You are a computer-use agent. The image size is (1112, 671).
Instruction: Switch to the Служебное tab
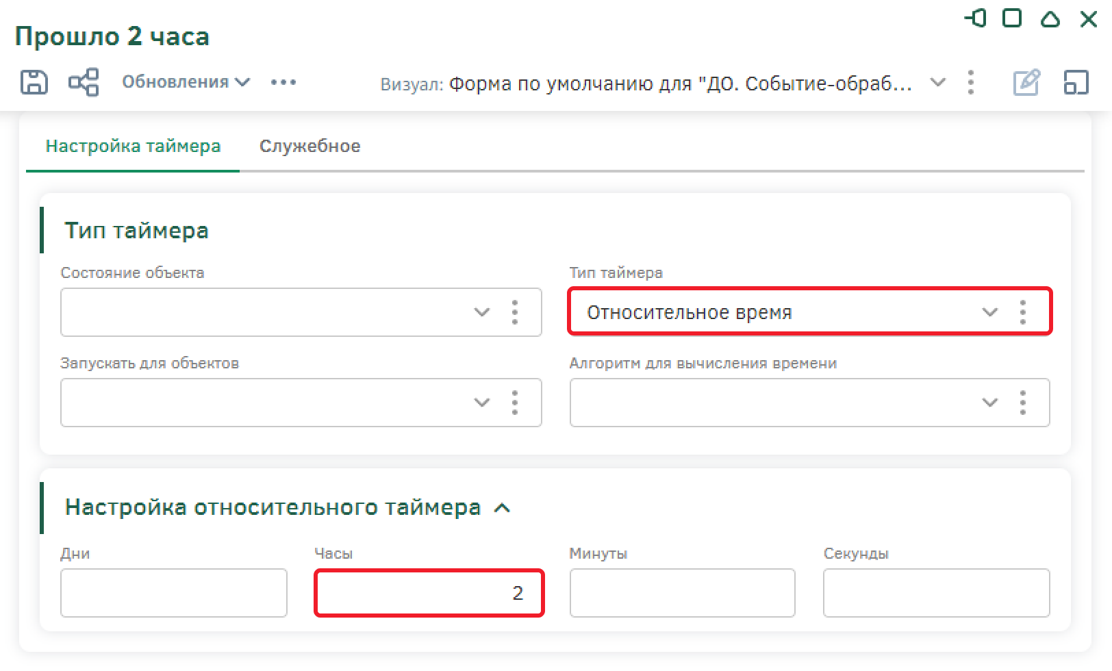[309, 146]
